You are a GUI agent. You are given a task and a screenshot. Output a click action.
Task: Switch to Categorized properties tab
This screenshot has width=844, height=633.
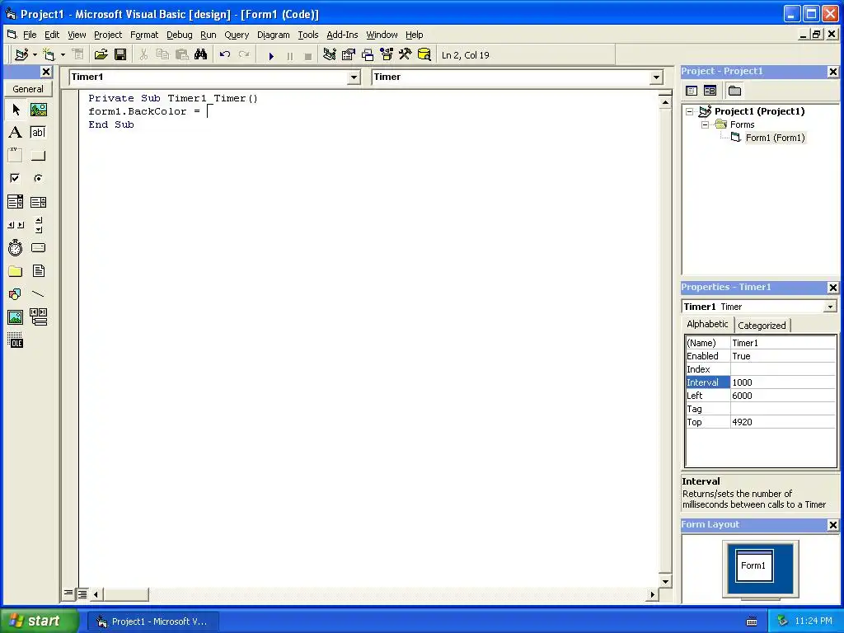click(762, 325)
